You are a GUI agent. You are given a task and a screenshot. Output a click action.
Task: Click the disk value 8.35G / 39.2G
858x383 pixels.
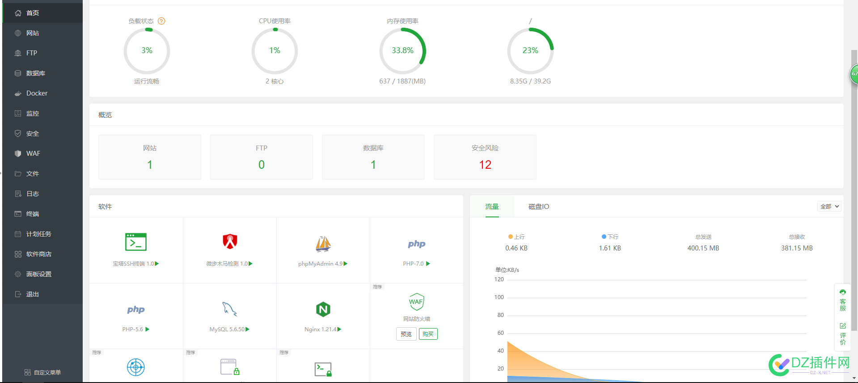[x=530, y=81]
